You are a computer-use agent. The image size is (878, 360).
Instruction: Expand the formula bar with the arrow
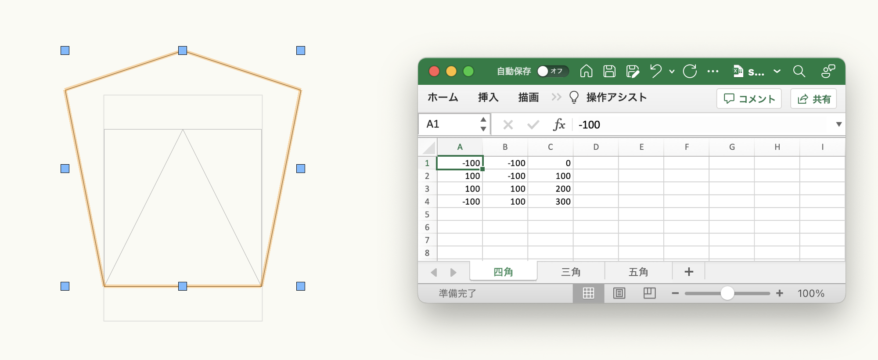coord(839,124)
